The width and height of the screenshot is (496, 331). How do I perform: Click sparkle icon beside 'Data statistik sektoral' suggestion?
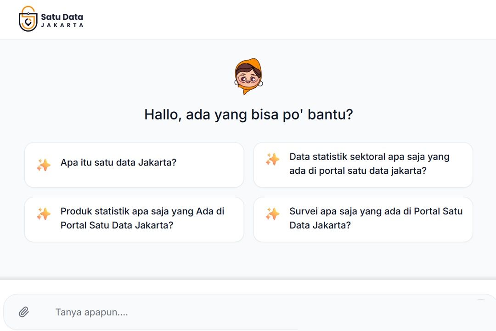coord(272,160)
